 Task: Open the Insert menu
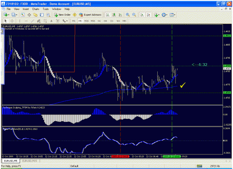[x=26, y=9]
